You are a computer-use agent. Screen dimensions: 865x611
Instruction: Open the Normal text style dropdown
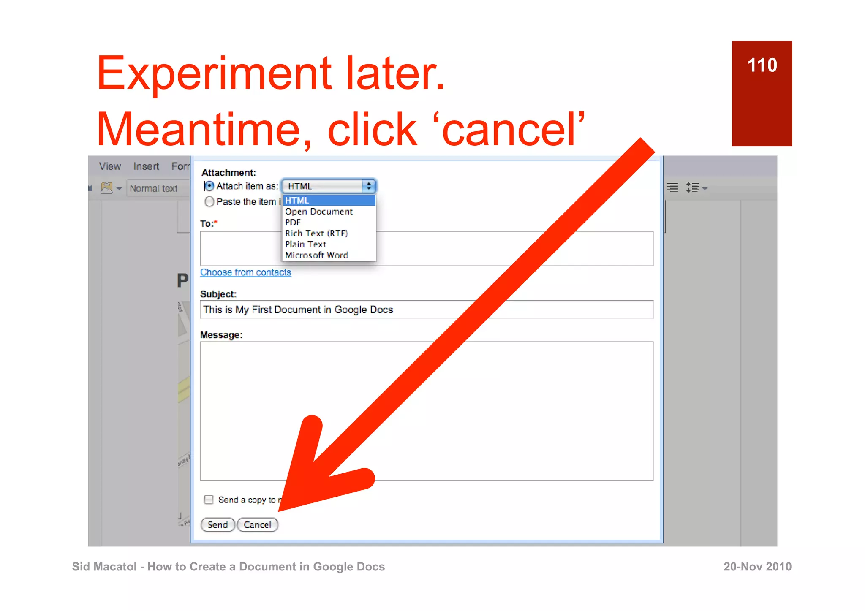[x=158, y=188]
